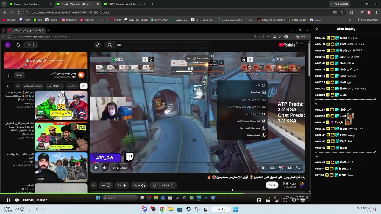
Task: Select the Rav_lv username in chat
Action: [x=340, y=122]
